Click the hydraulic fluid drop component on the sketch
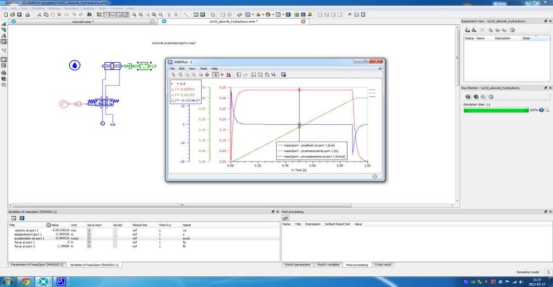The width and height of the screenshot is (553, 287). pyautogui.click(x=75, y=65)
